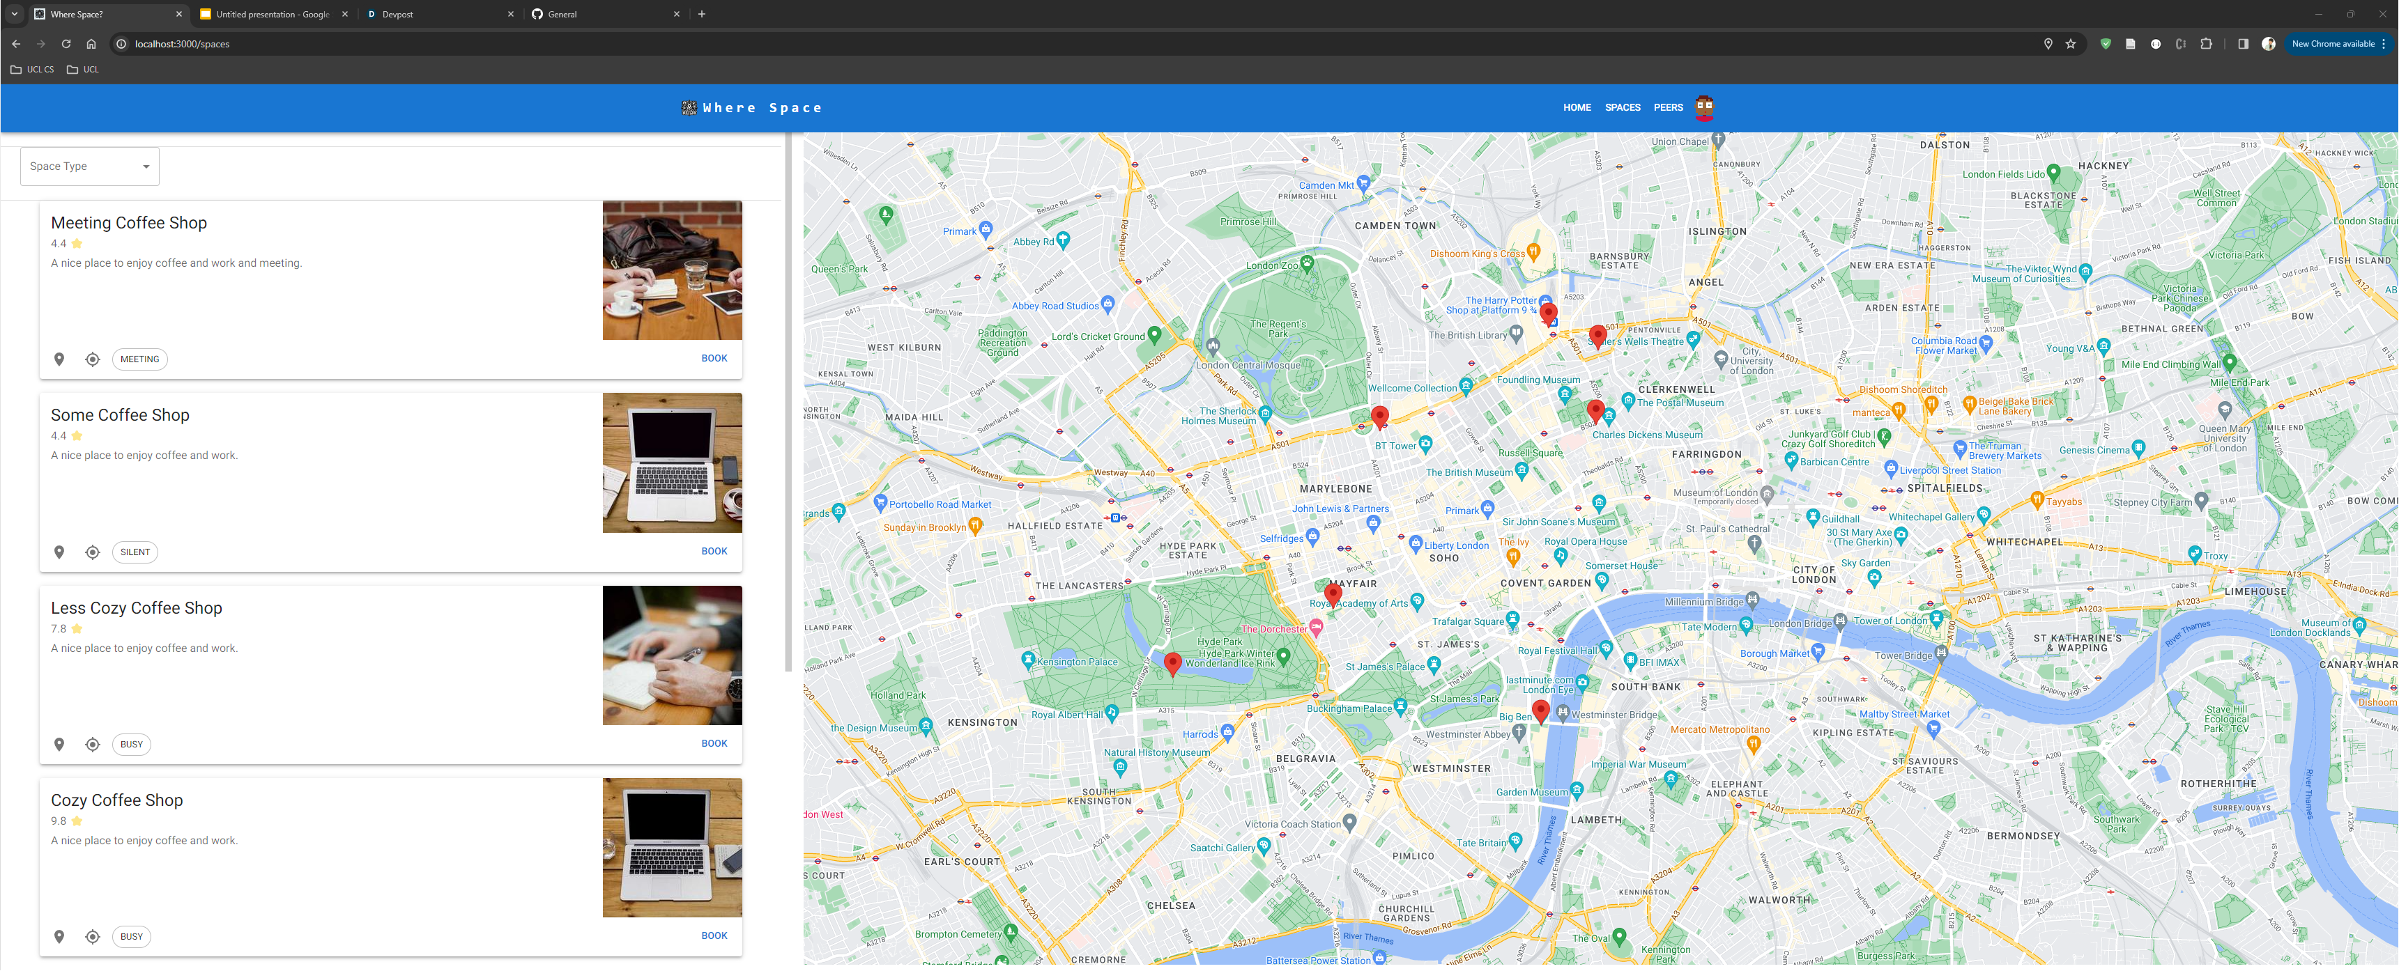Click red map marker near Big Ben
2399x971 pixels.
click(1540, 710)
